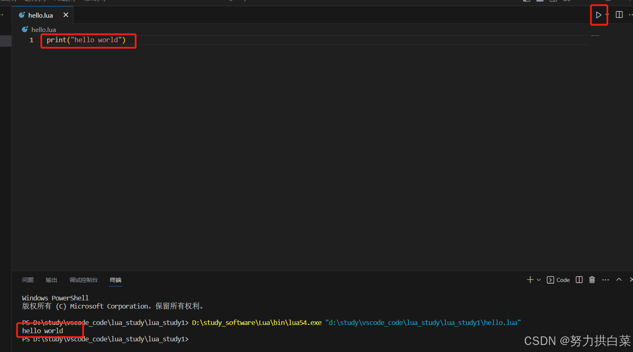Split the terminal pane

point(579,279)
